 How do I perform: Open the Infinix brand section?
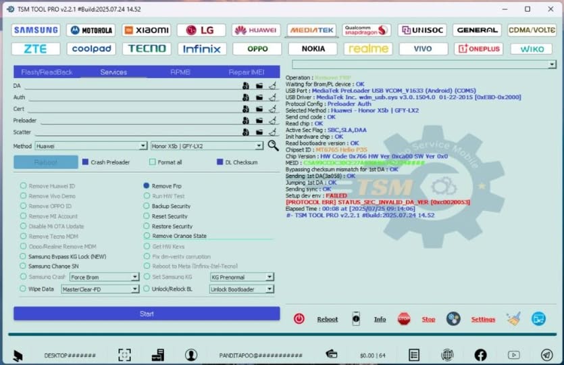(201, 49)
